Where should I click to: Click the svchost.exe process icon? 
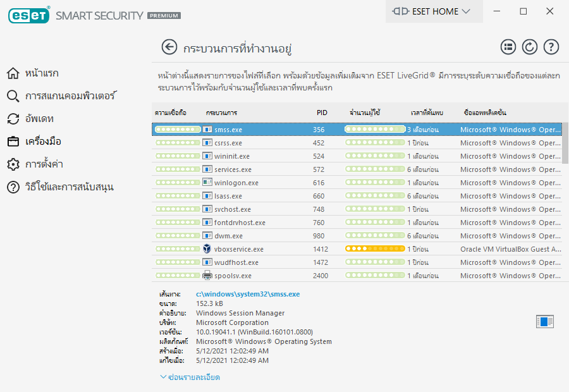pos(207,209)
